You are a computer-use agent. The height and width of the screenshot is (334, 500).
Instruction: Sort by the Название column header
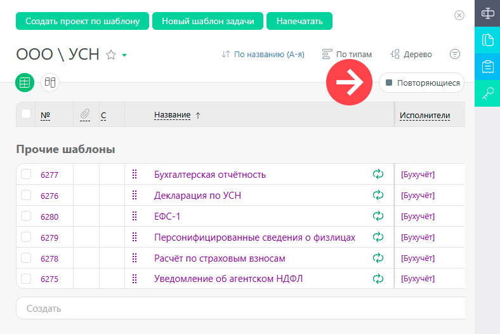click(x=172, y=115)
